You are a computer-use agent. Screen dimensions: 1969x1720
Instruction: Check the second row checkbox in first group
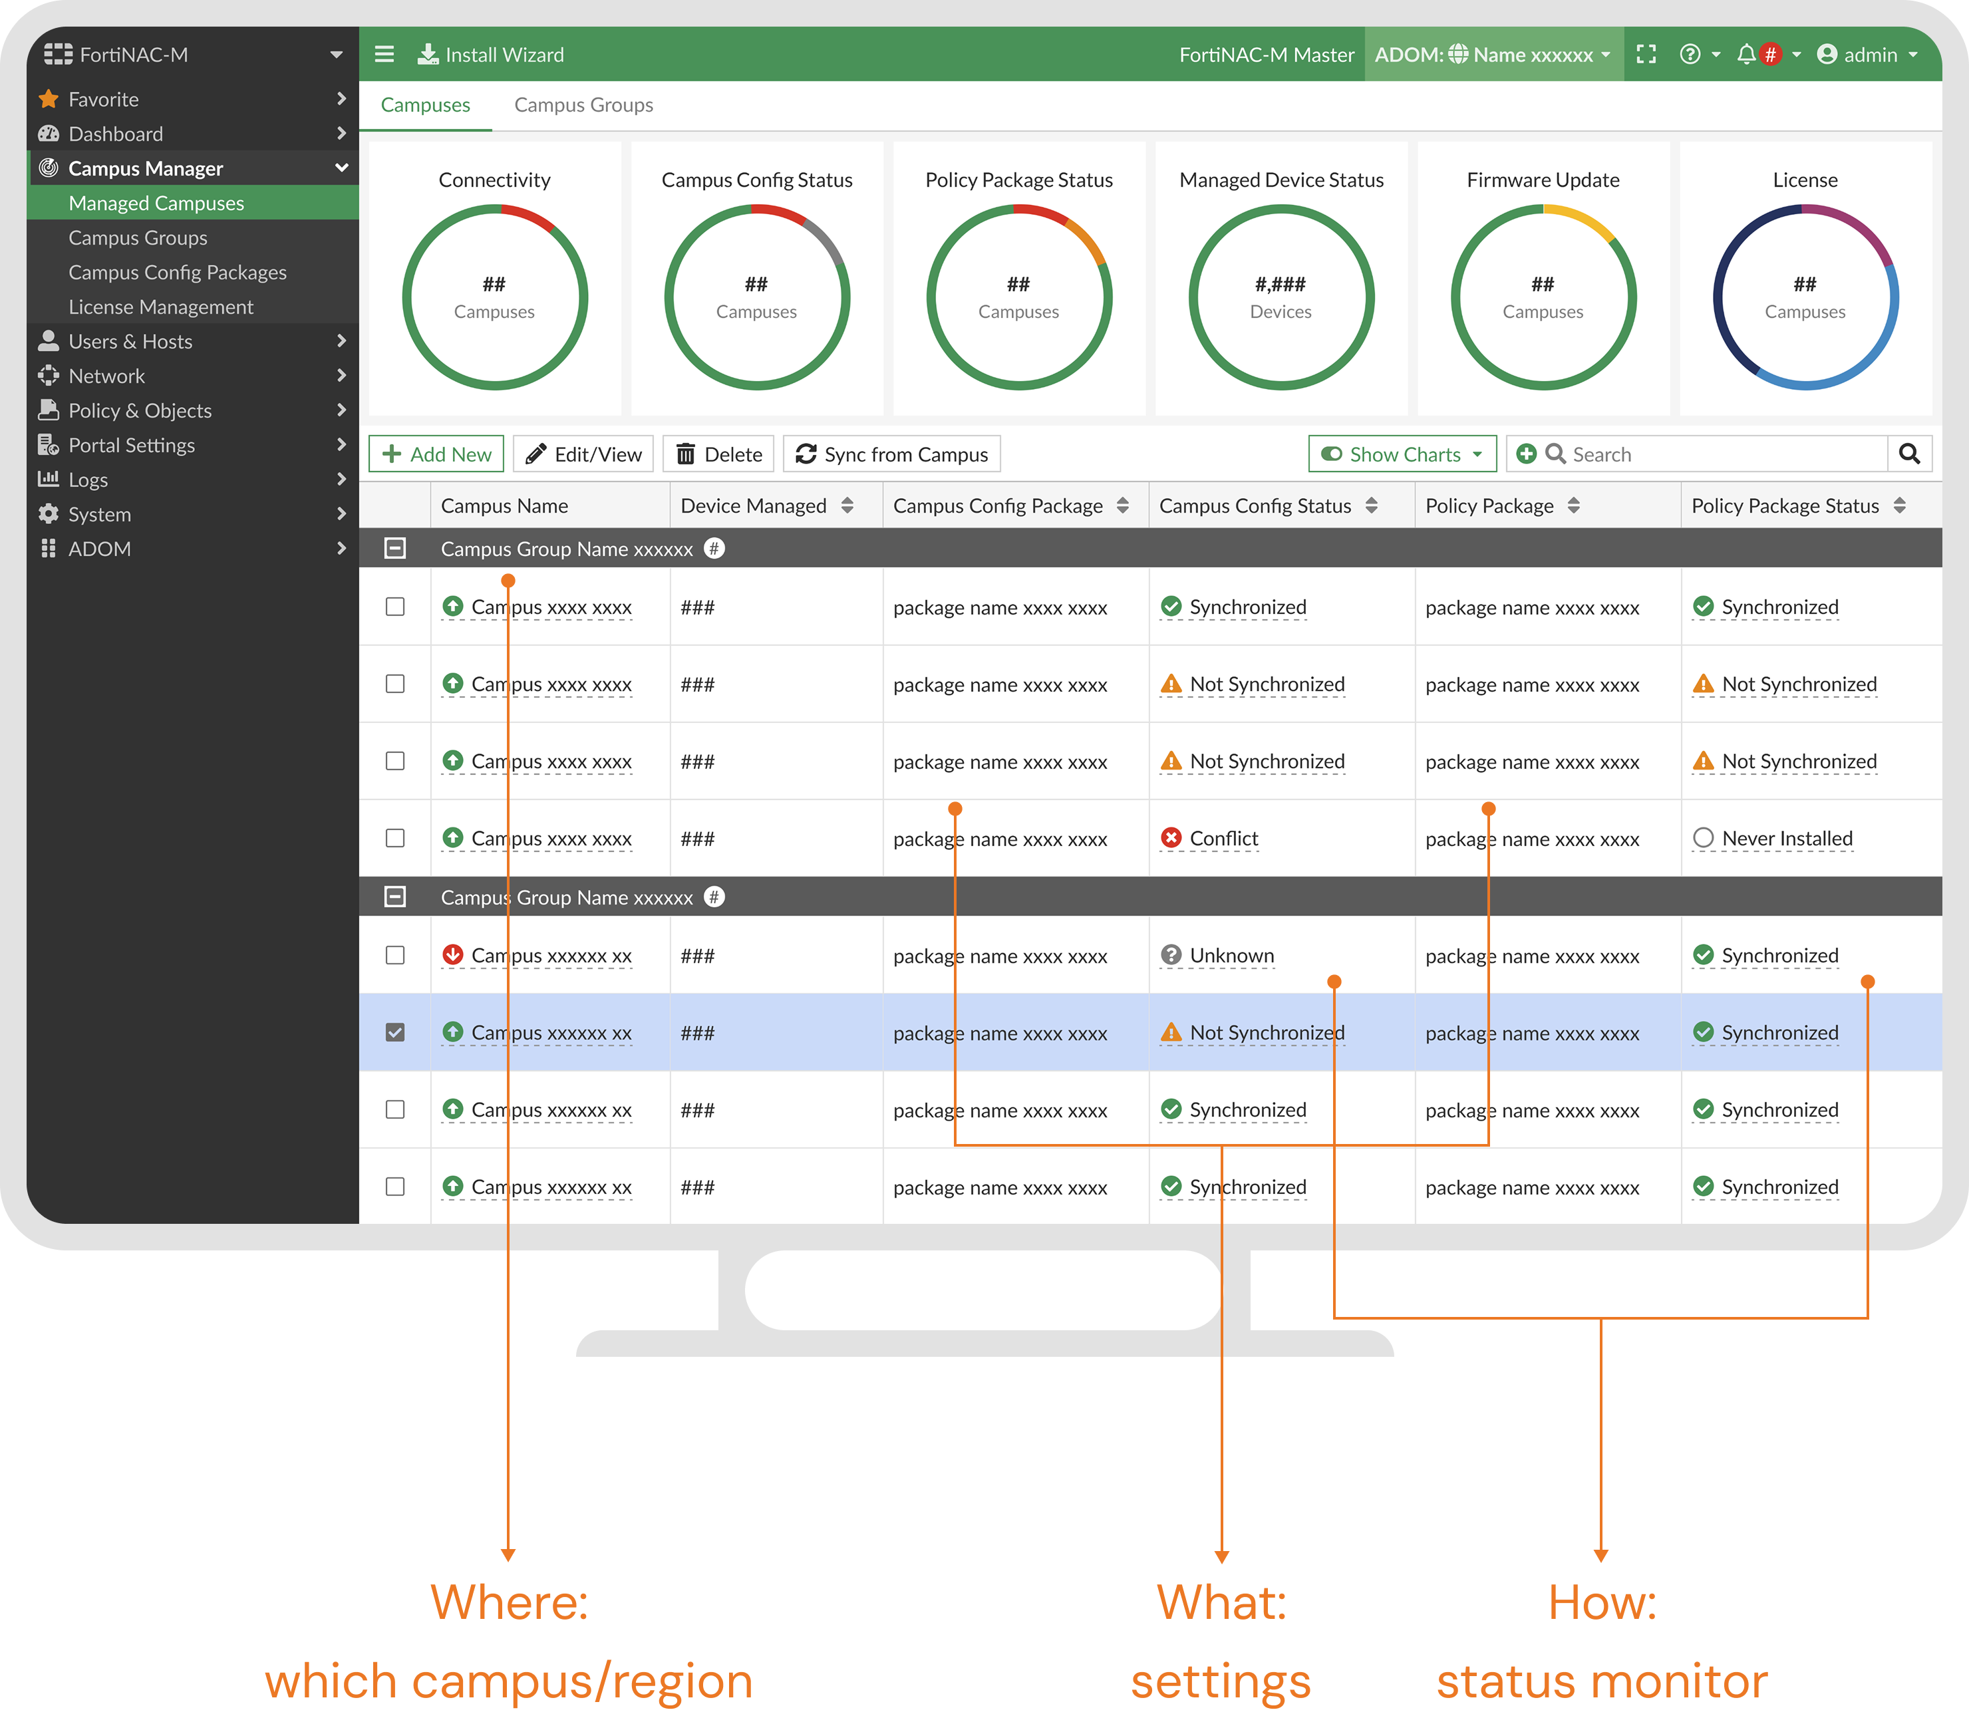tap(394, 683)
